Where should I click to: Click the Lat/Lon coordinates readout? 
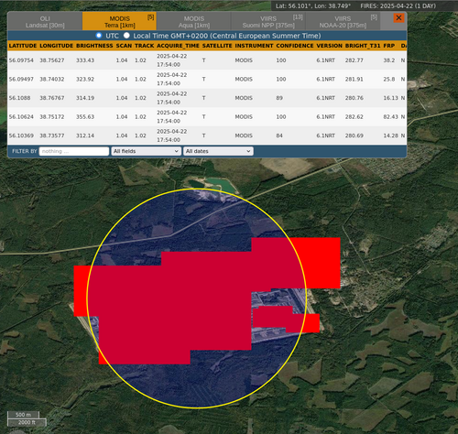(313, 6)
